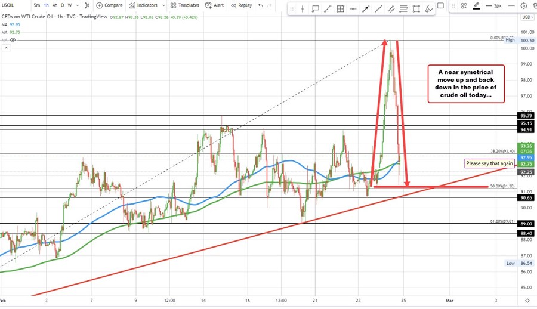The image size is (537, 309).
Task: Click the Mar date on time axis
Action: click(449, 301)
